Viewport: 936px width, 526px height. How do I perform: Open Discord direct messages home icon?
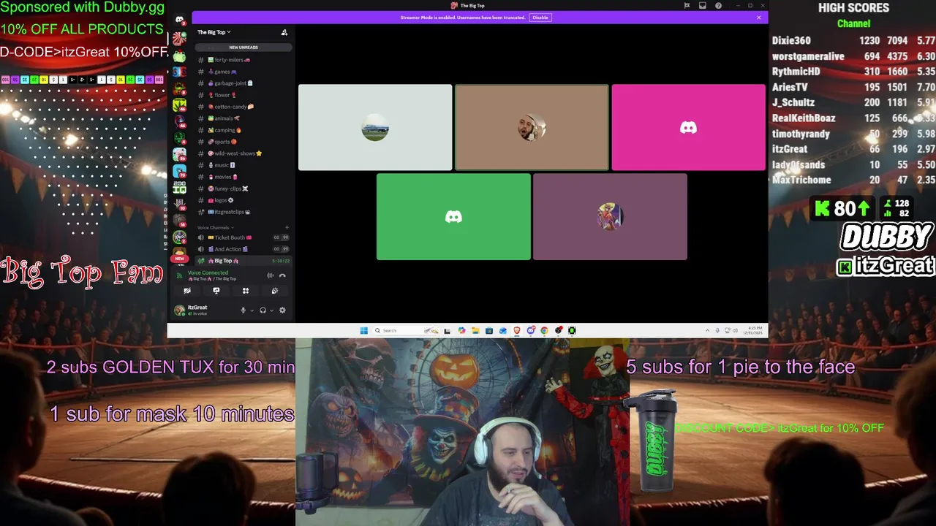pos(179,20)
